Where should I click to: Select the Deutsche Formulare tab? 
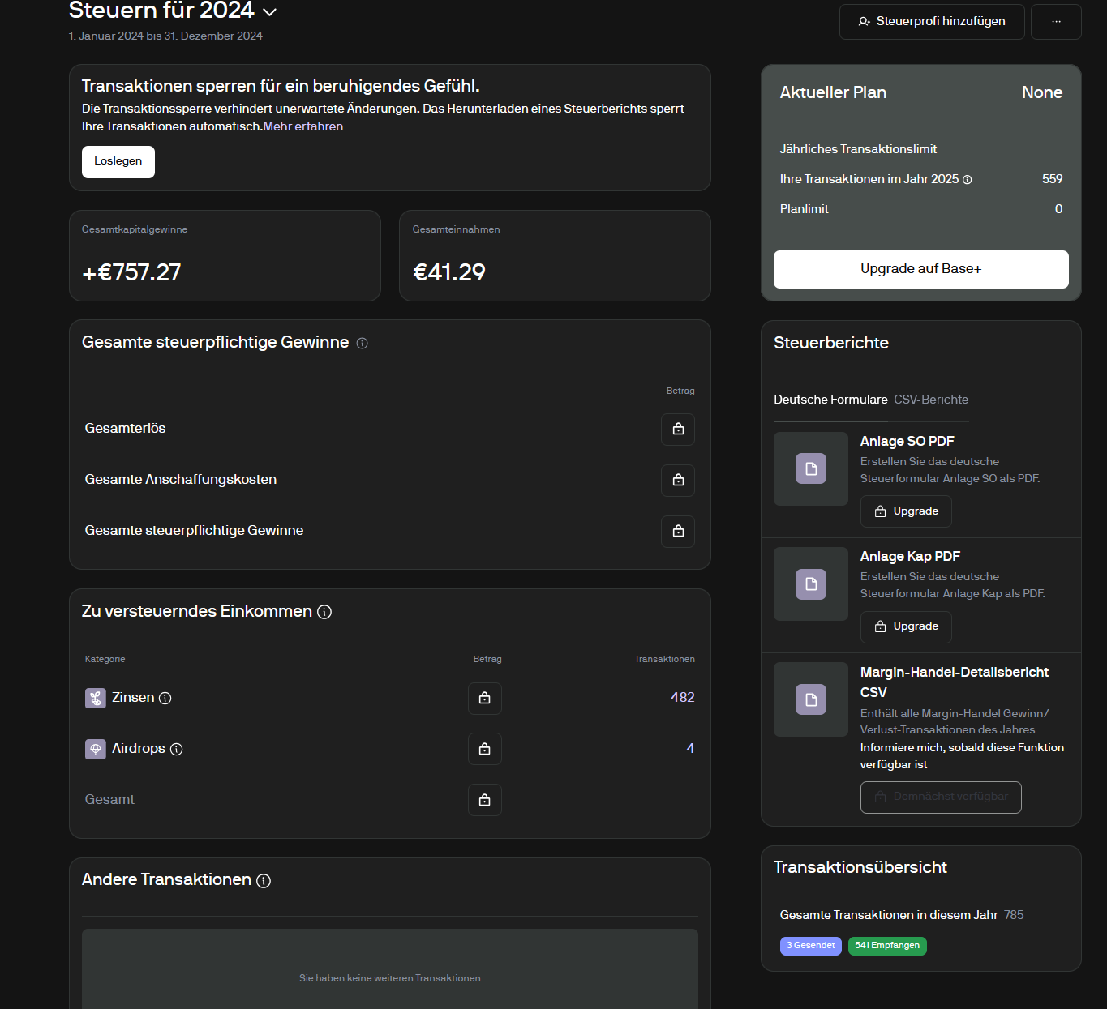[x=830, y=400]
